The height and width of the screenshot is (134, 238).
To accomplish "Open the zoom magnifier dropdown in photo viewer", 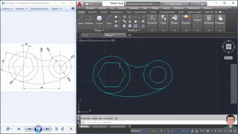I will [9, 129].
